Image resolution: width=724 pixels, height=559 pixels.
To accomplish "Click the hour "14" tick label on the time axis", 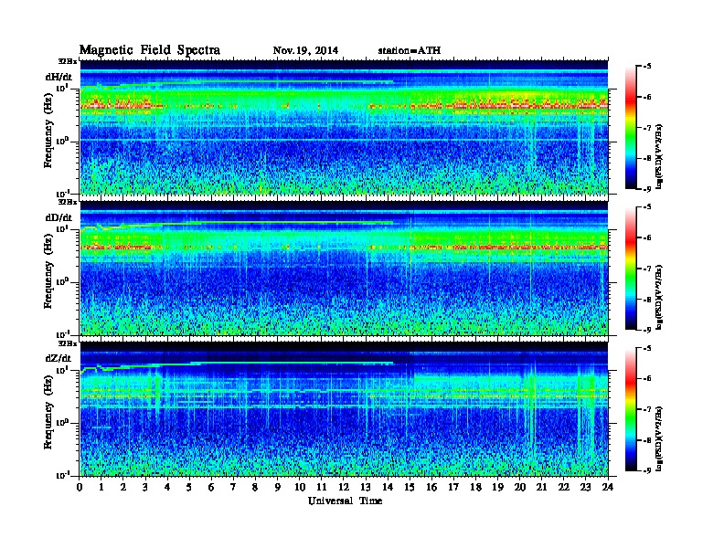I will point(388,487).
